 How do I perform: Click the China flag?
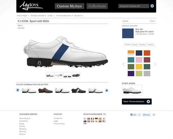click(x=100, y=121)
